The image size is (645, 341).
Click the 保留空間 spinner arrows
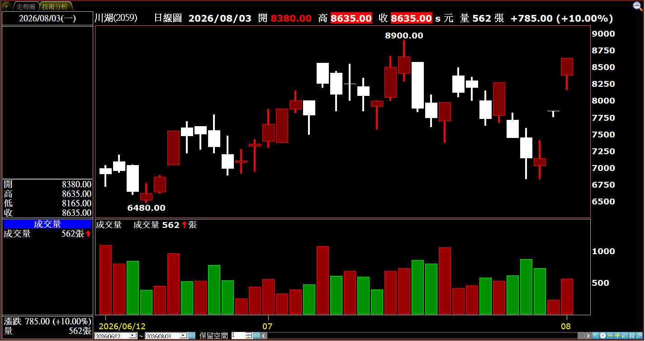tap(249, 336)
